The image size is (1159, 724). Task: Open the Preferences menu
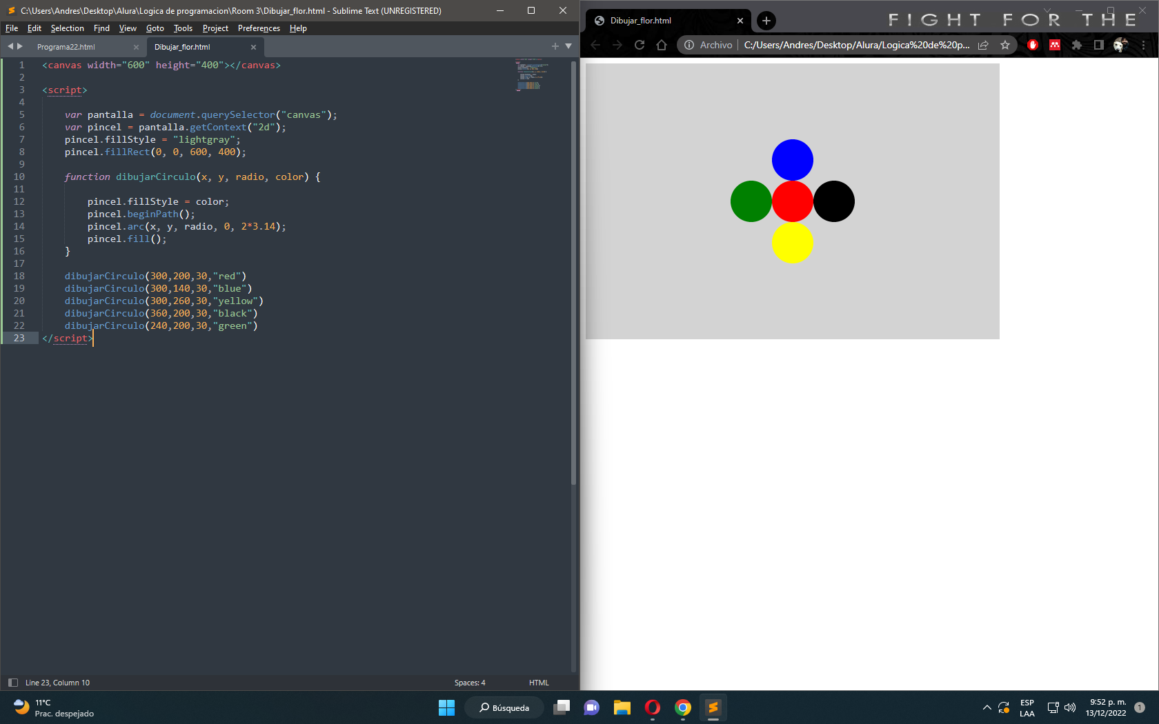pos(259,28)
